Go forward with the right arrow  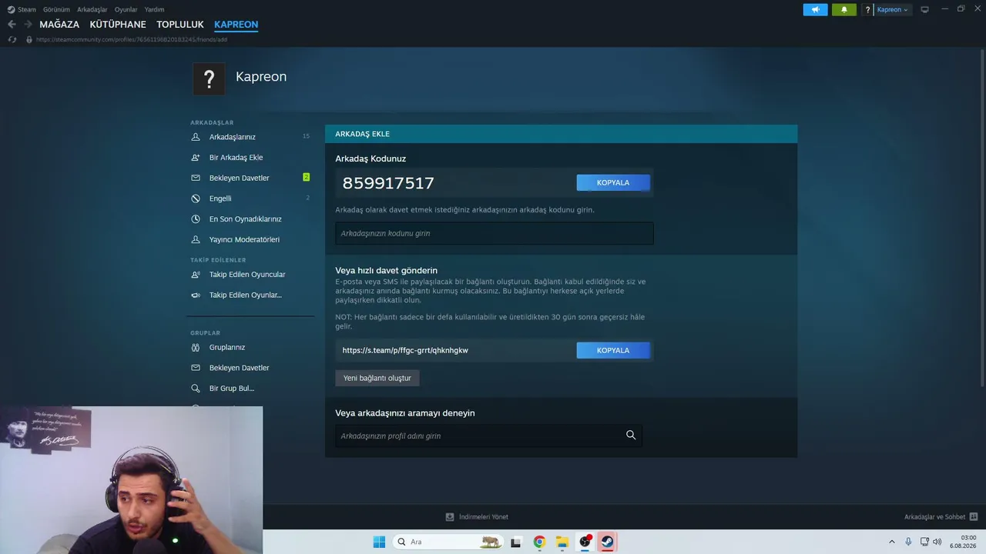pos(28,25)
